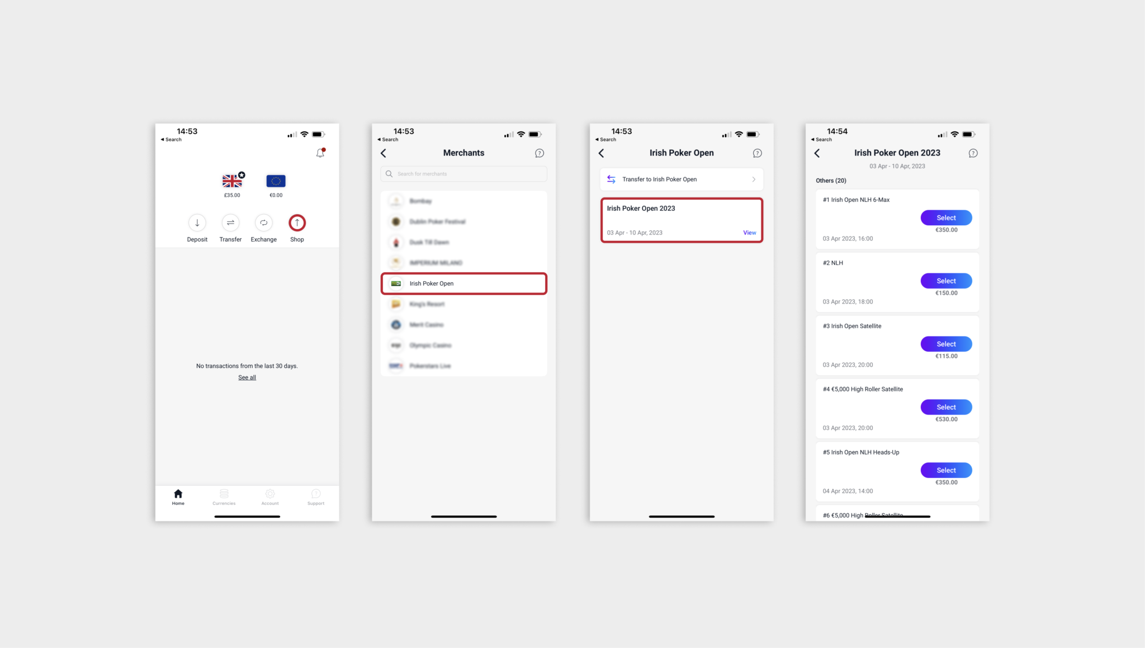Tap the Currencies tab in bottom nav
This screenshot has width=1145, height=648.
click(224, 497)
